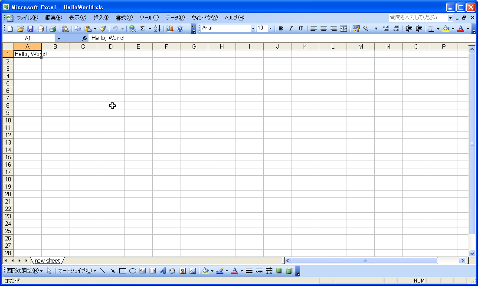Create a new blank workbook
Image resolution: width=478 pixels, height=286 pixels.
(x=10, y=29)
